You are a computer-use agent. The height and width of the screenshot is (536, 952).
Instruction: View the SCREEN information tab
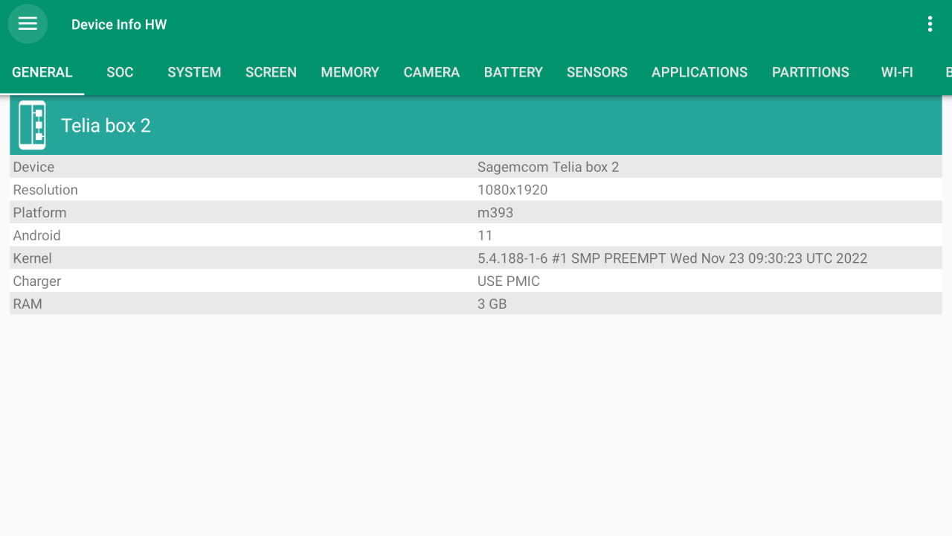coord(271,72)
